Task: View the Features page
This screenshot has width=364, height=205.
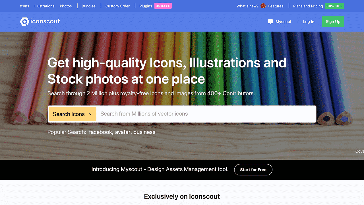Action: (x=276, y=6)
